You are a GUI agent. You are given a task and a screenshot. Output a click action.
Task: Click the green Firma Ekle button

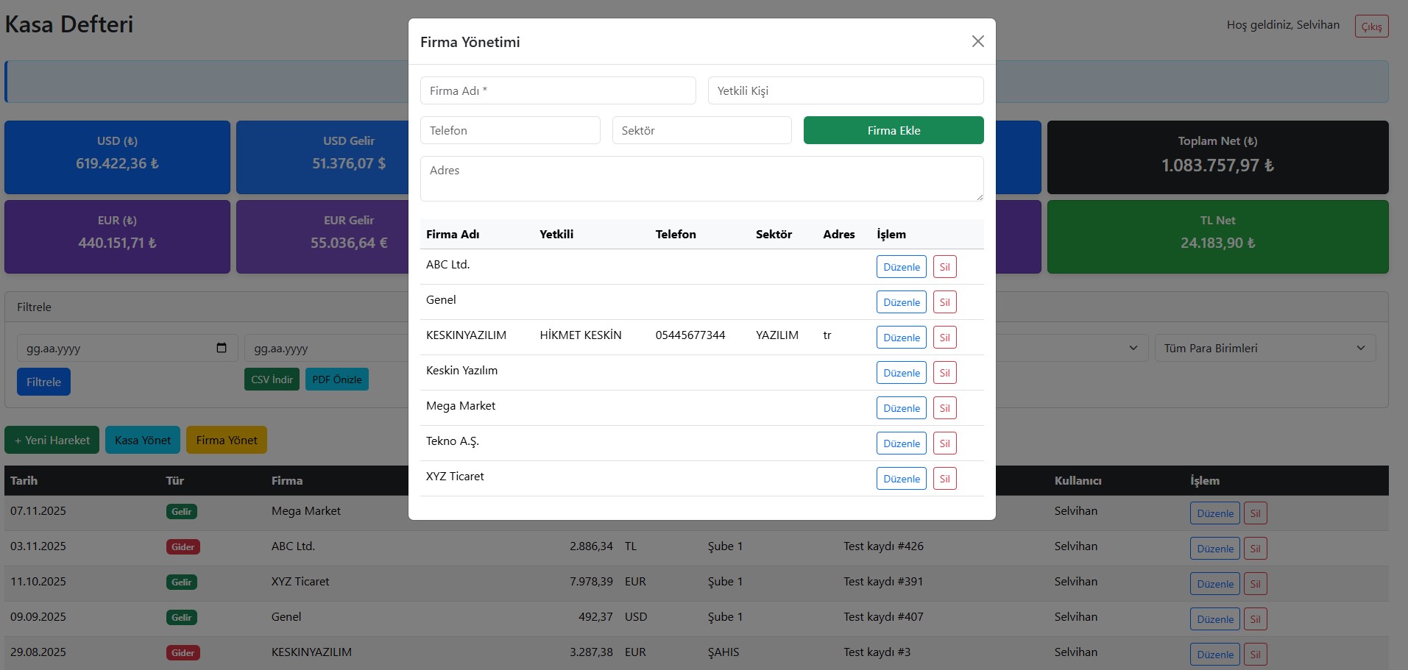[893, 130]
